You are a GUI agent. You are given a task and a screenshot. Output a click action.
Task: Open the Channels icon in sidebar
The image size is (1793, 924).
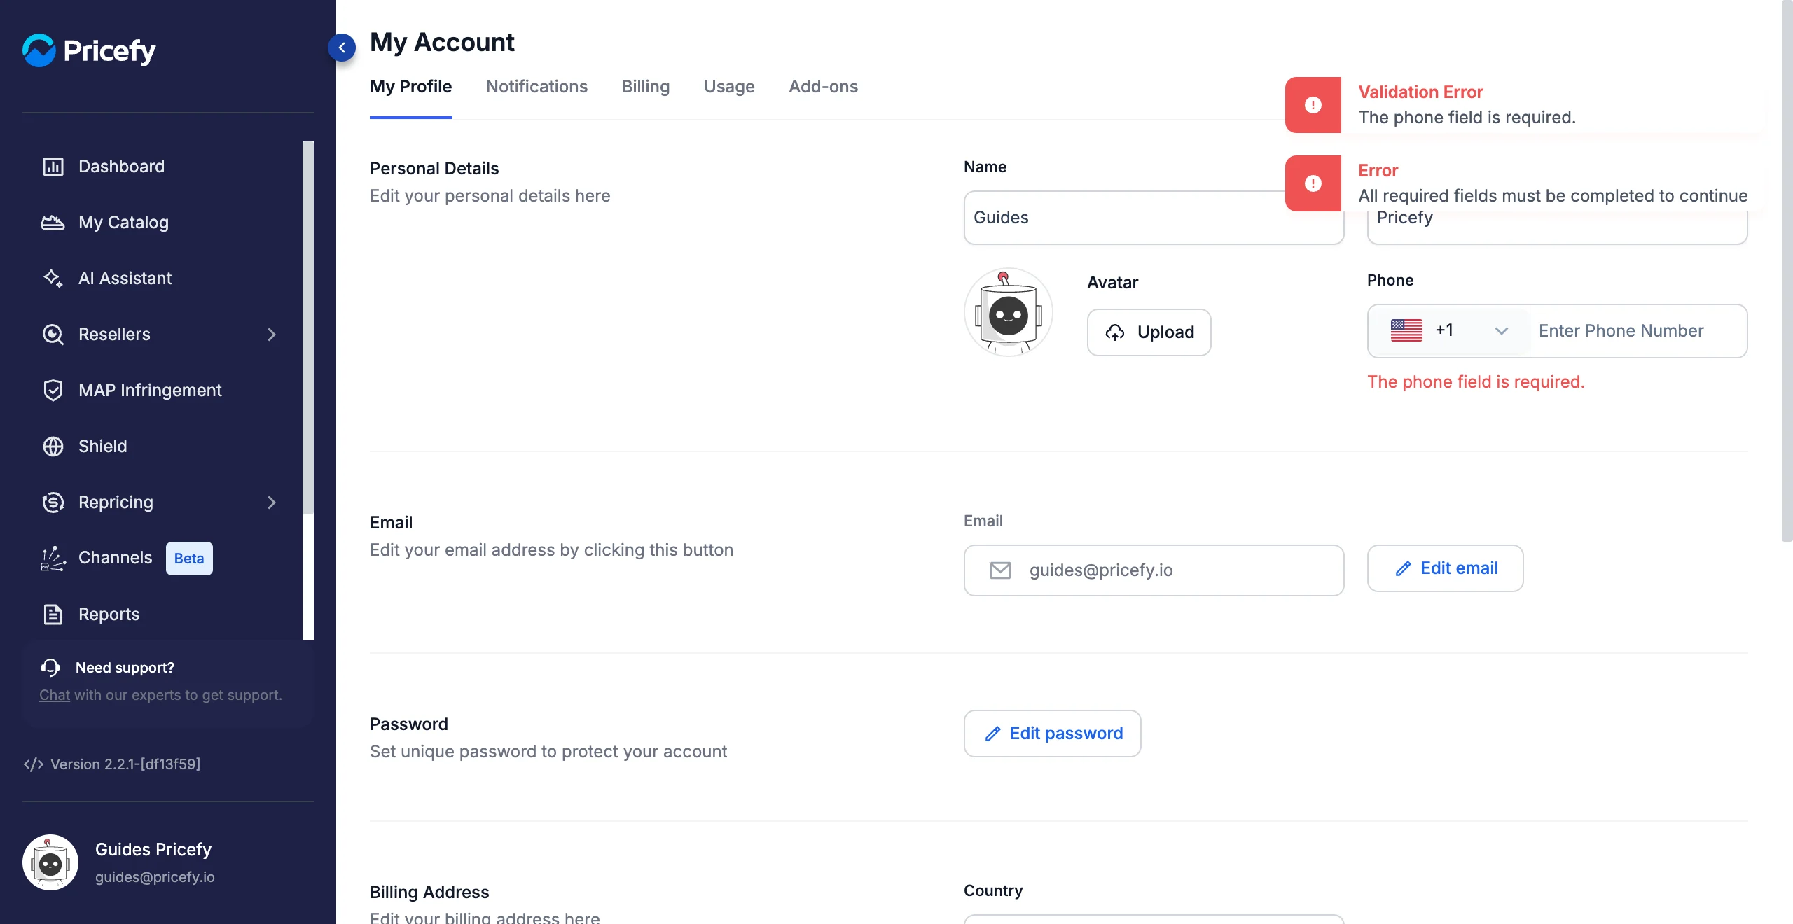point(53,559)
